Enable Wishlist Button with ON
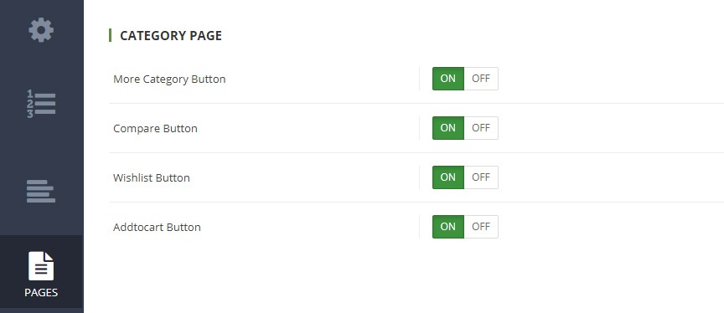Image resolution: width=724 pixels, height=313 pixels. [x=447, y=177]
